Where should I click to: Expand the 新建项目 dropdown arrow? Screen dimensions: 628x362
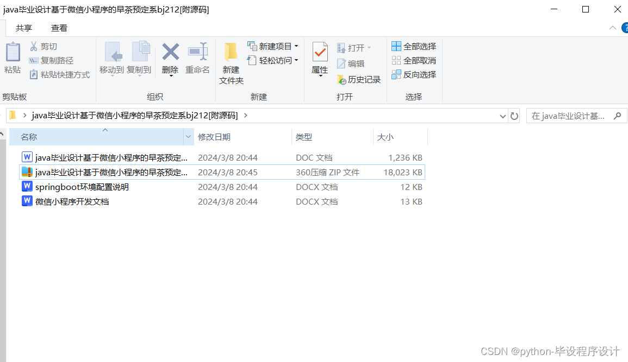pos(296,46)
